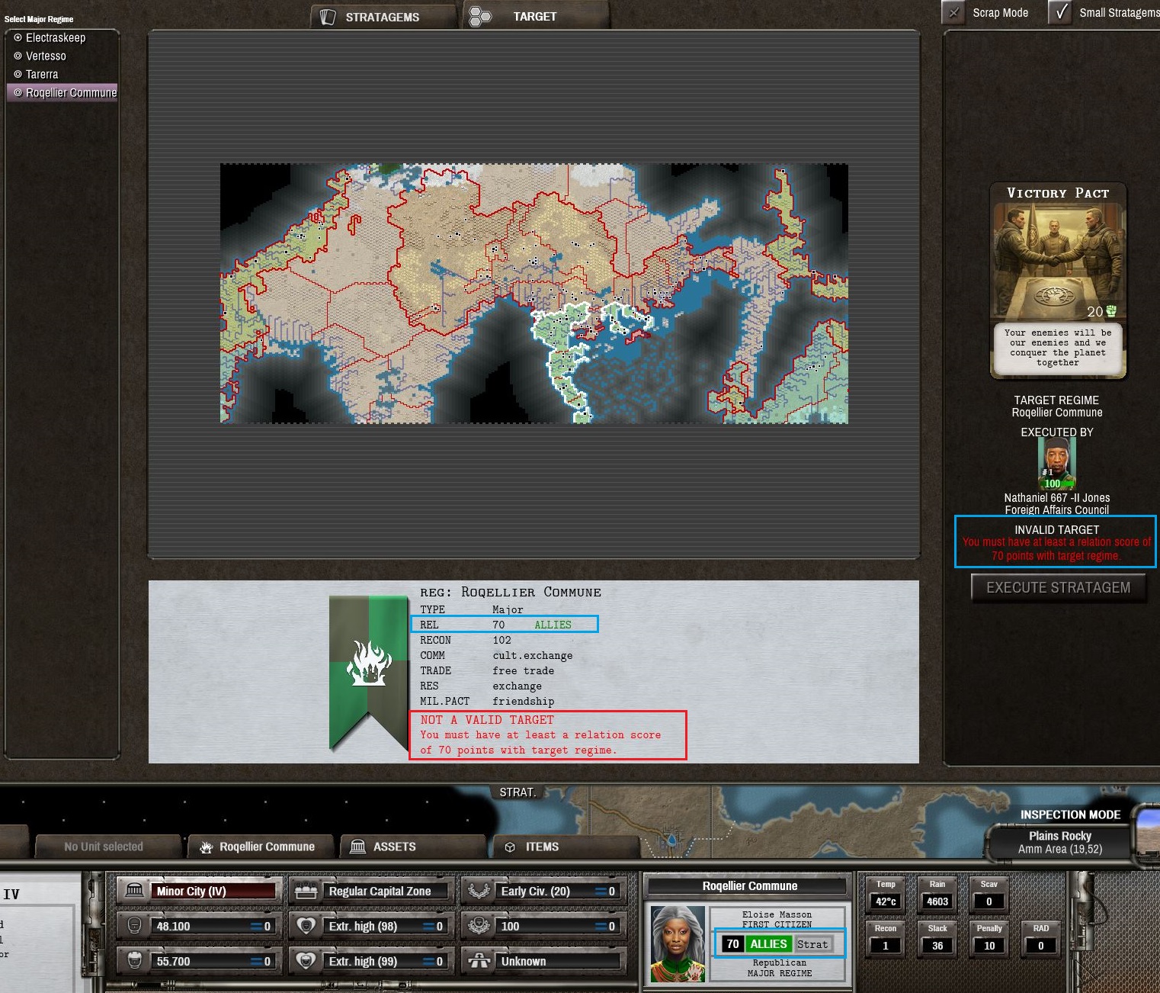Open the ASSETS tab
The height and width of the screenshot is (993, 1160).
(x=412, y=847)
